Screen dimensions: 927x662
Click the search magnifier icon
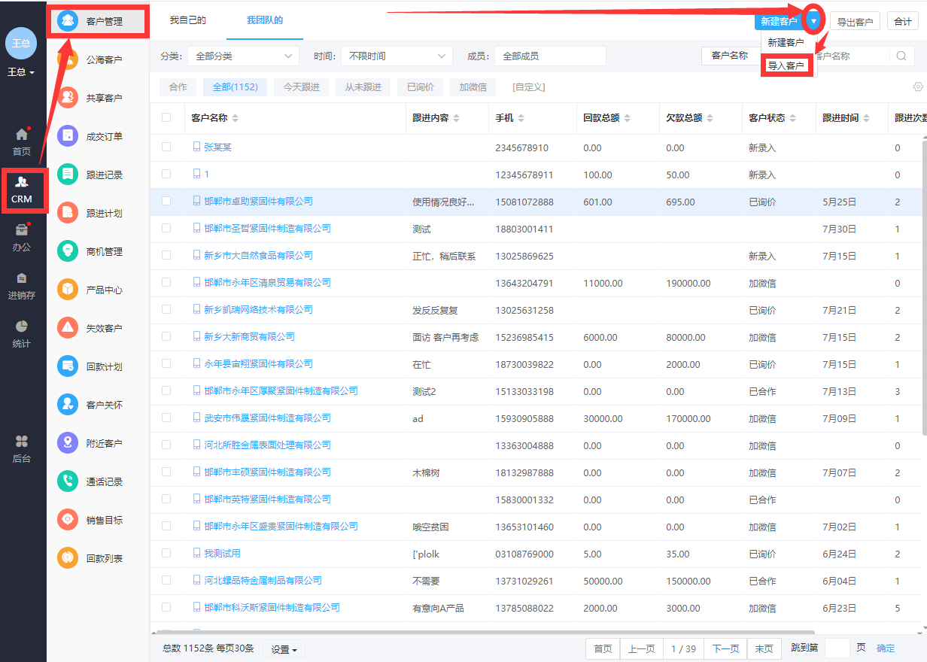[x=901, y=56]
